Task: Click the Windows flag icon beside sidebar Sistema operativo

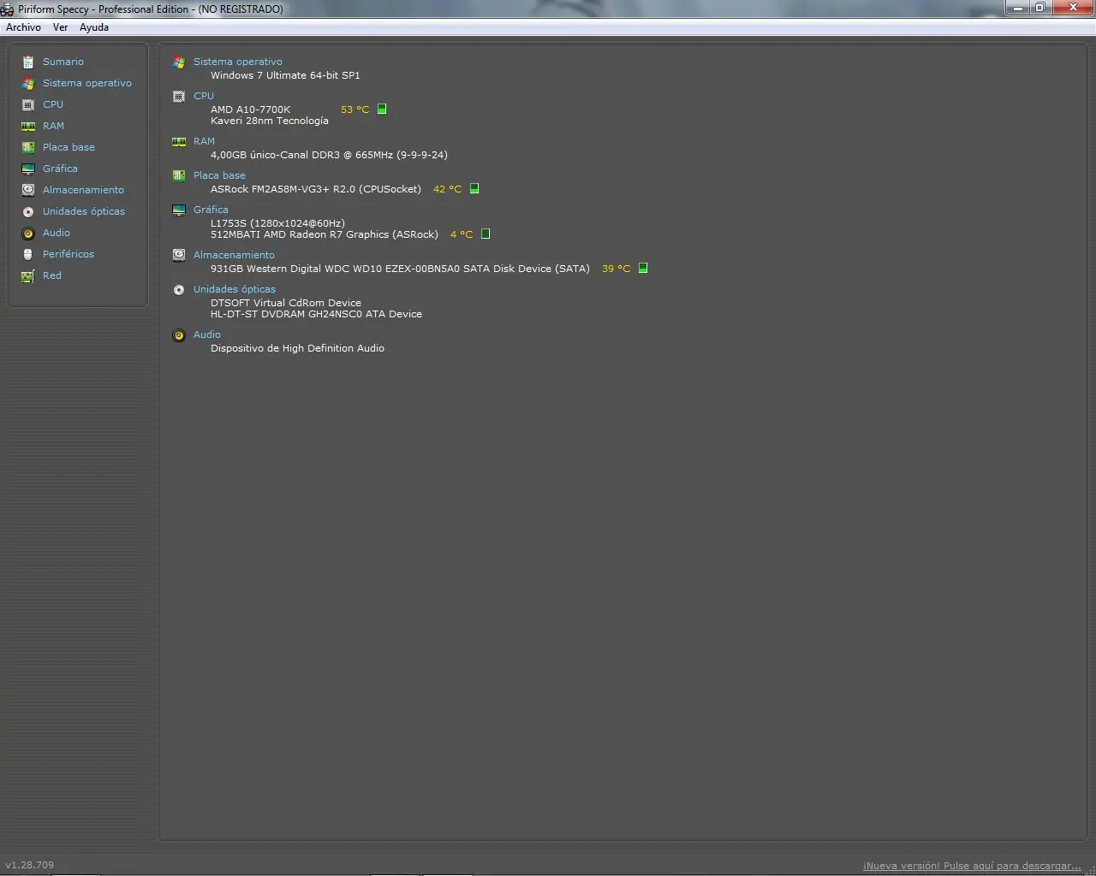Action: click(28, 83)
